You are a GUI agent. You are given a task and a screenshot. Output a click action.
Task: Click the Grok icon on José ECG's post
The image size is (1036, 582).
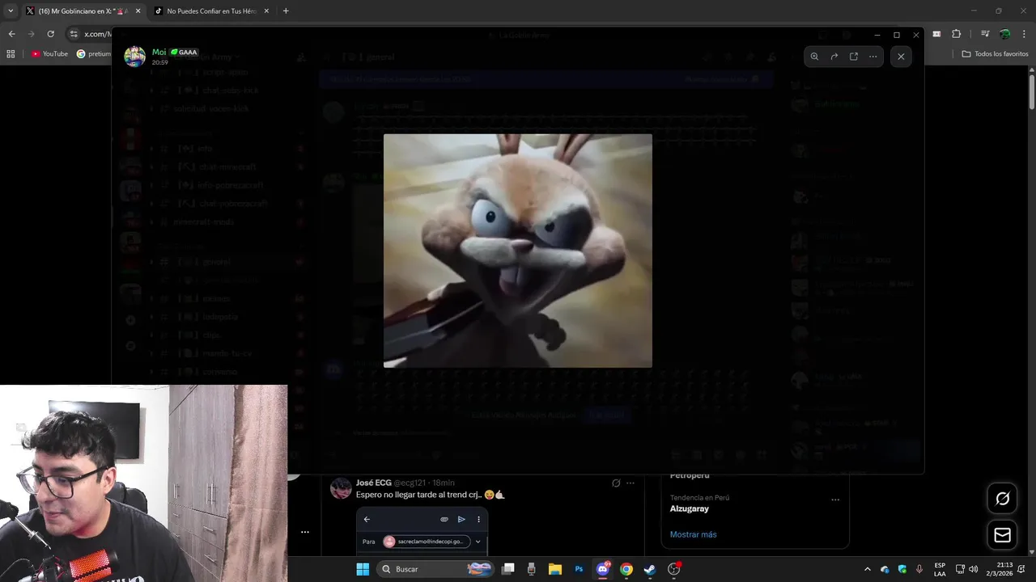pos(616,483)
